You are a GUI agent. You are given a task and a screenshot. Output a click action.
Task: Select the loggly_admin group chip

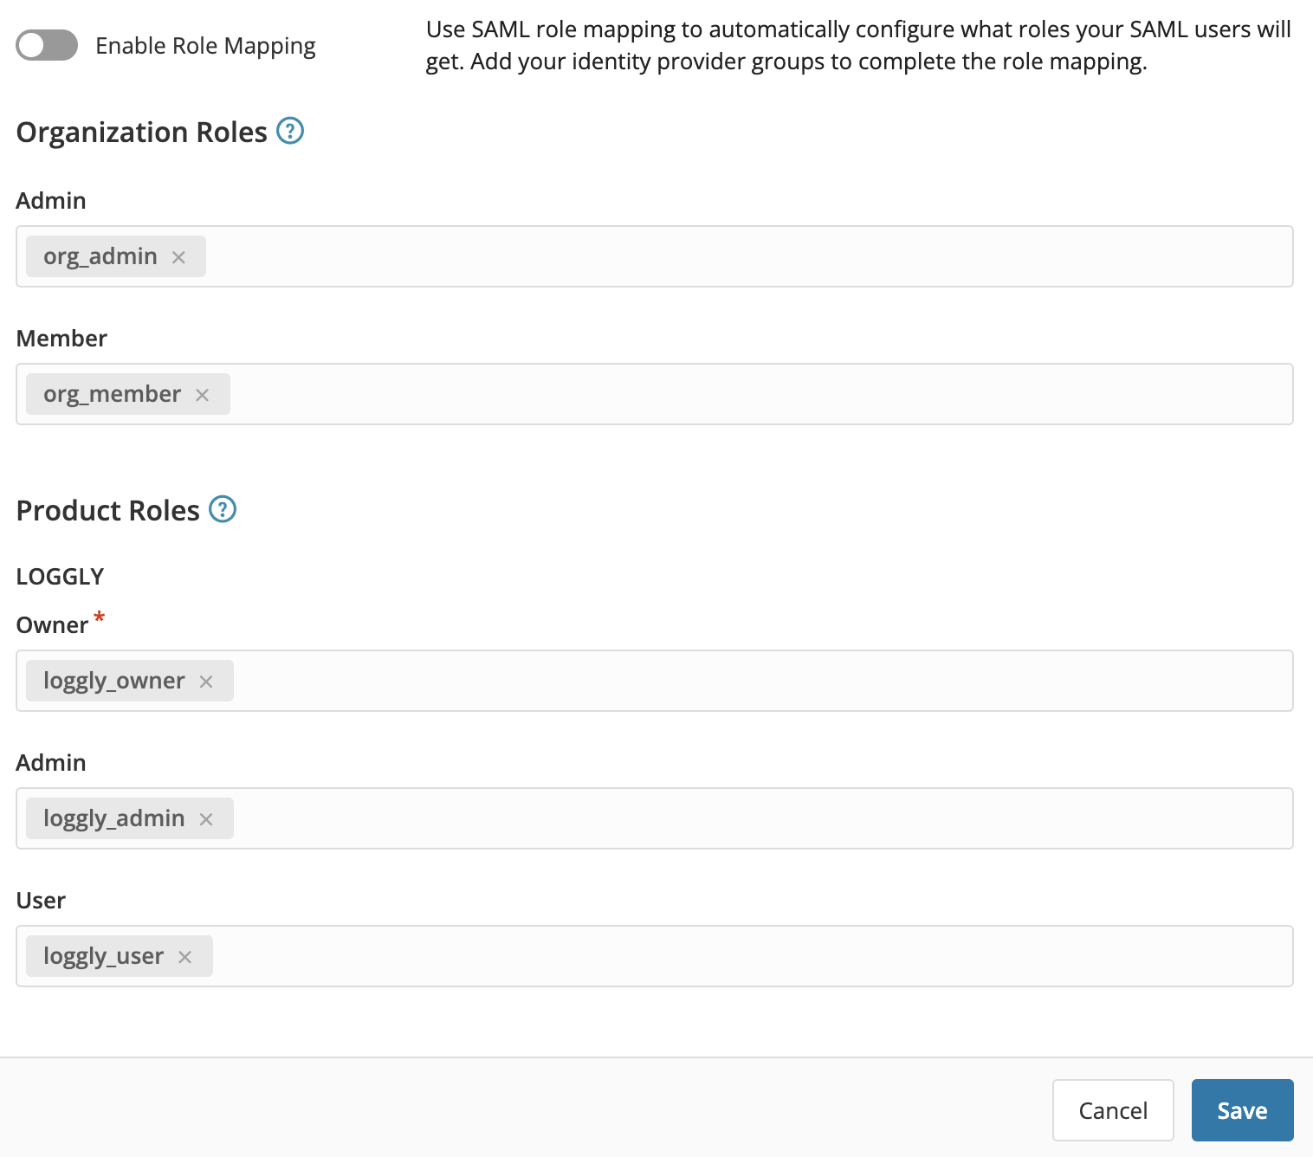point(113,818)
